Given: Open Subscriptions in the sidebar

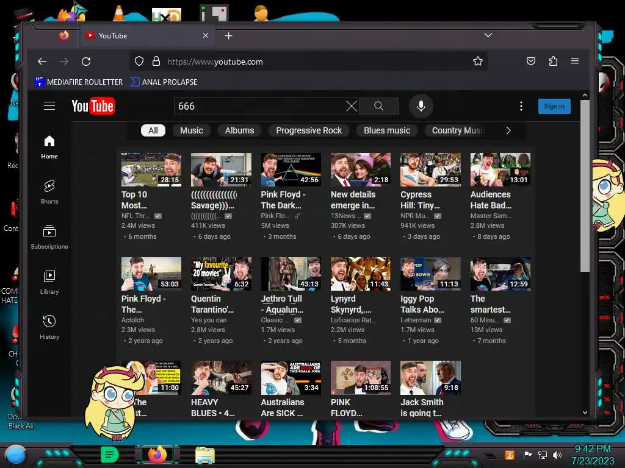Looking at the screenshot, I should (x=49, y=237).
